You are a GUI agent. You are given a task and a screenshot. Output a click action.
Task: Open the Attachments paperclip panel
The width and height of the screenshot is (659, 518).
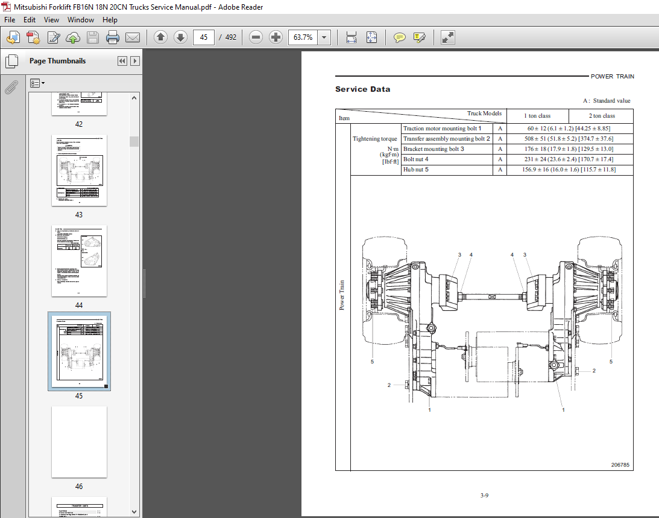coord(11,87)
